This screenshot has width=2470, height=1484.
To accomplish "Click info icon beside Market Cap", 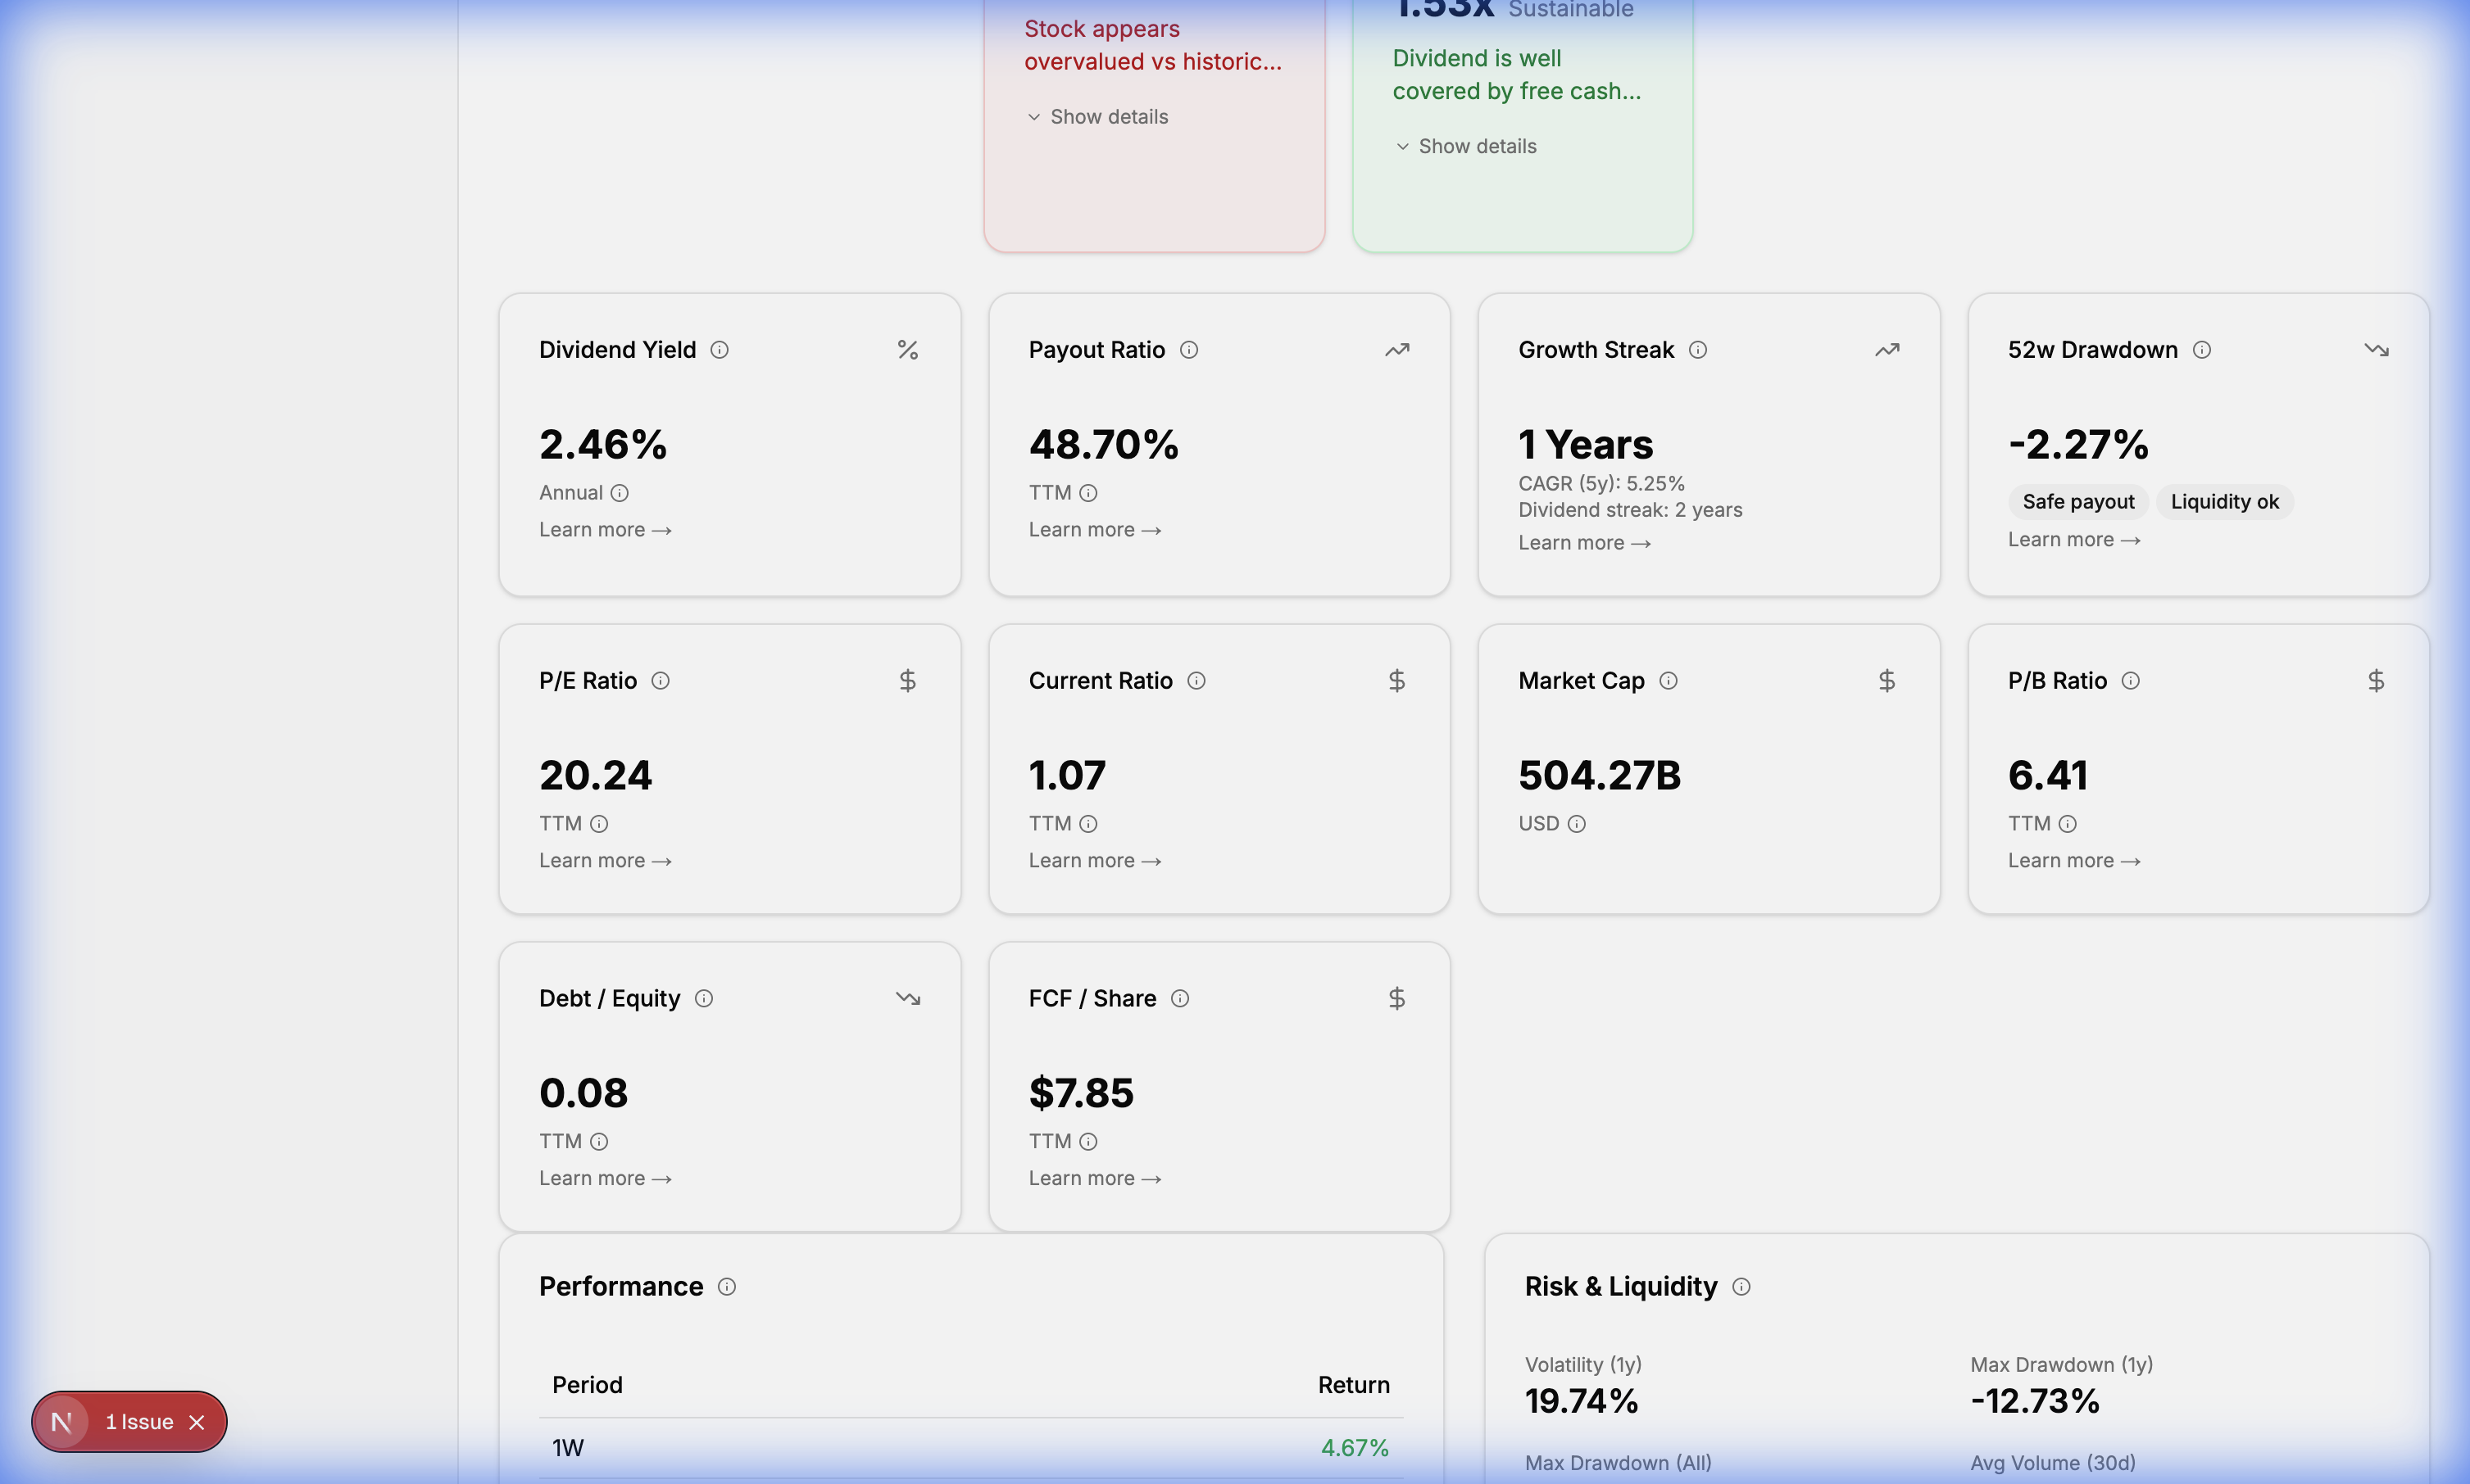I will tap(1668, 681).
